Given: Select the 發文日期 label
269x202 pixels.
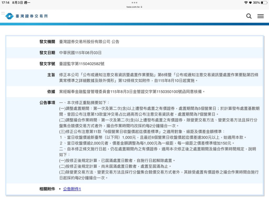Looking at the screenshot, I should pyautogui.click(x=47, y=53).
